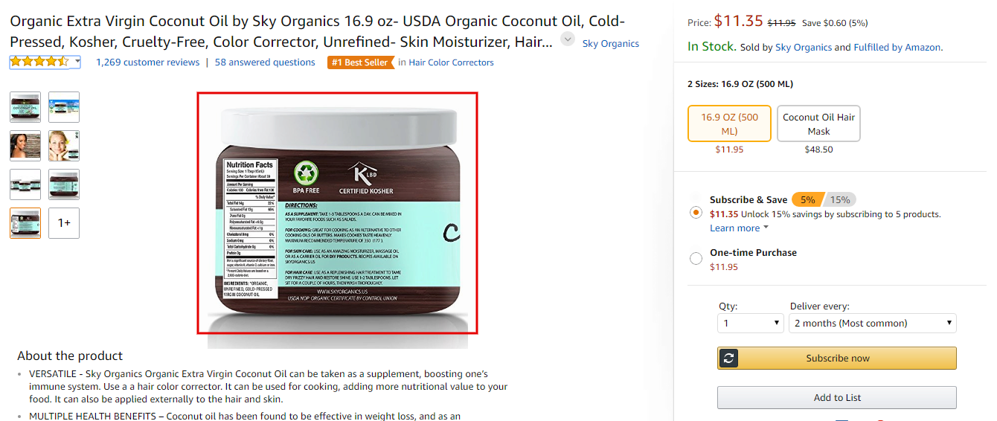This screenshot has width=997, height=421.
Task: Select the first product jar thumbnail
Action: (25, 106)
